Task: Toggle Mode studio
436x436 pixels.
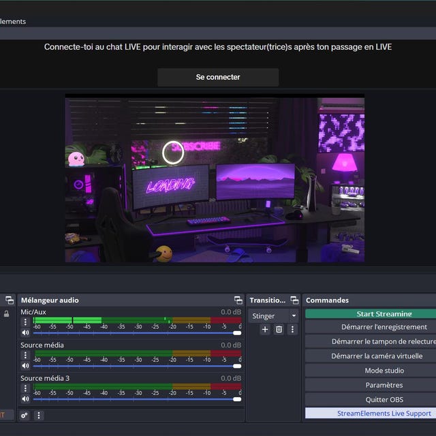Action: point(371,371)
